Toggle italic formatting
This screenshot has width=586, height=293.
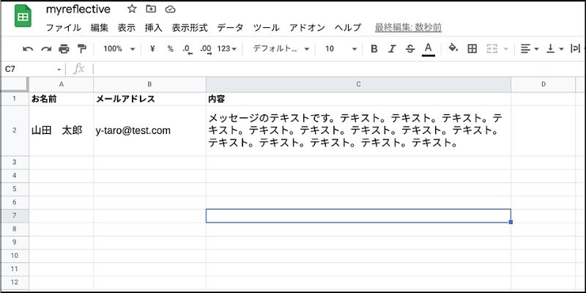point(392,48)
